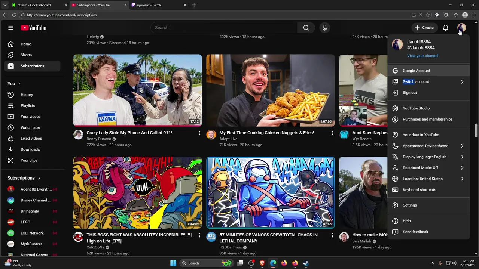Image resolution: width=479 pixels, height=269 pixels.
Task: Click the account avatar in header
Action: click(x=461, y=28)
